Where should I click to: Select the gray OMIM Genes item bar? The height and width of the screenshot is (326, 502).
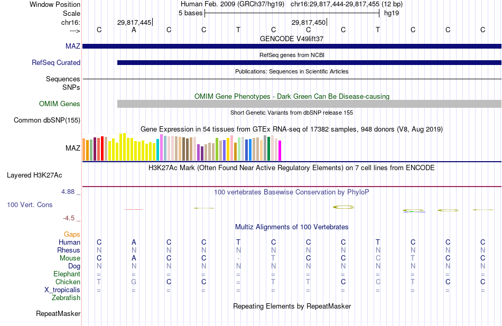[309, 104]
